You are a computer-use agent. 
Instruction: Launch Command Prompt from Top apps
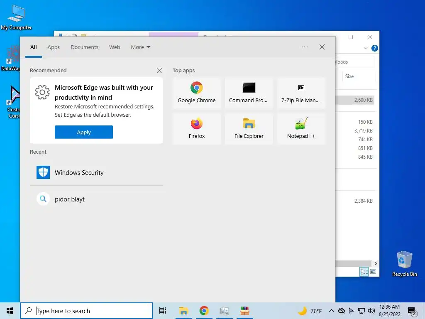click(249, 93)
